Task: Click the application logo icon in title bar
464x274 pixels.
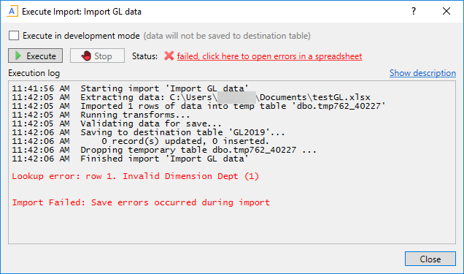Action: coord(12,12)
